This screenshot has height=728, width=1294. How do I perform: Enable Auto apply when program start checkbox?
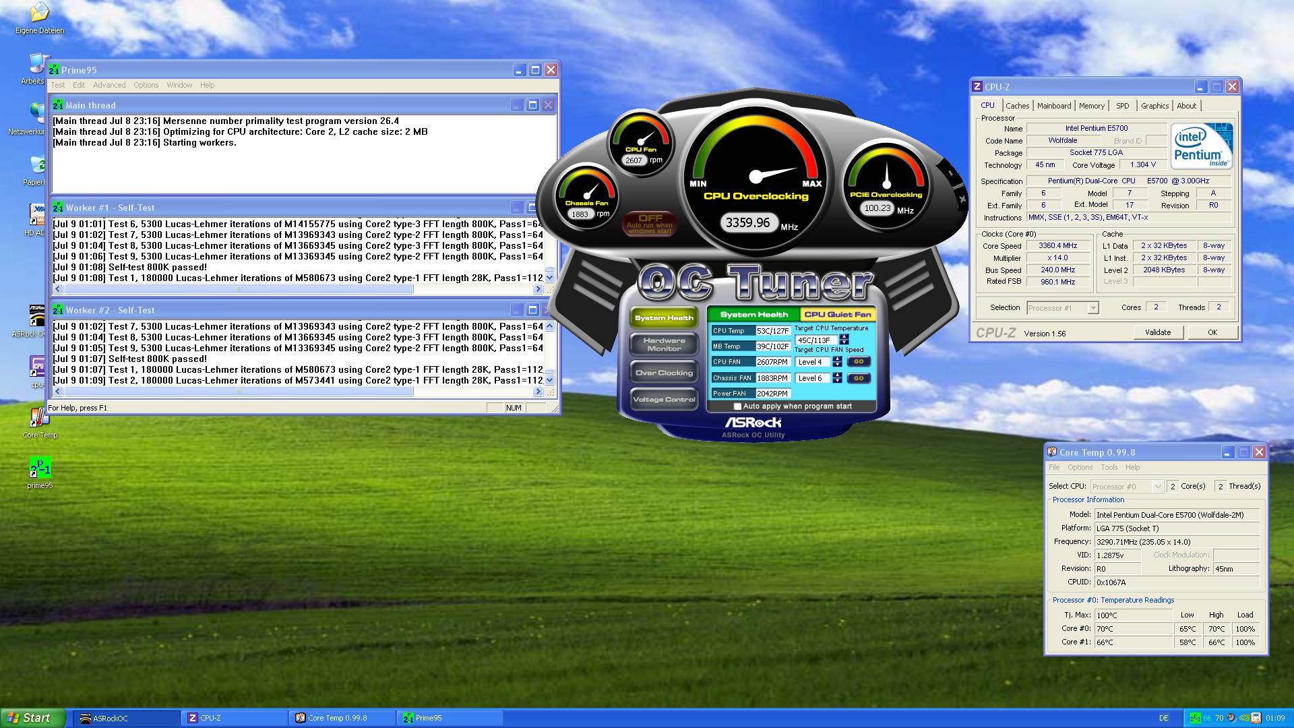(x=737, y=406)
